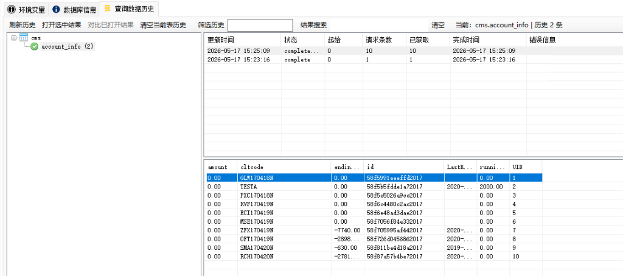Image resolution: width=623 pixels, height=276 pixels.
Task: Click 结果搜索 button
Action: pos(313,25)
